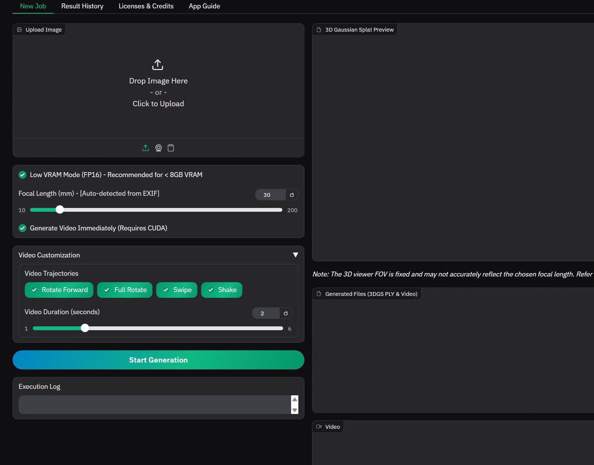Toggle the Rotate Forward trajectory

59,290
